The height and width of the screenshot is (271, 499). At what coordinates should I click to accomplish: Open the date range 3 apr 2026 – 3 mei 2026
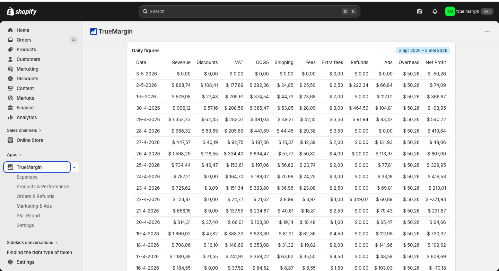(x=423, y=51)
